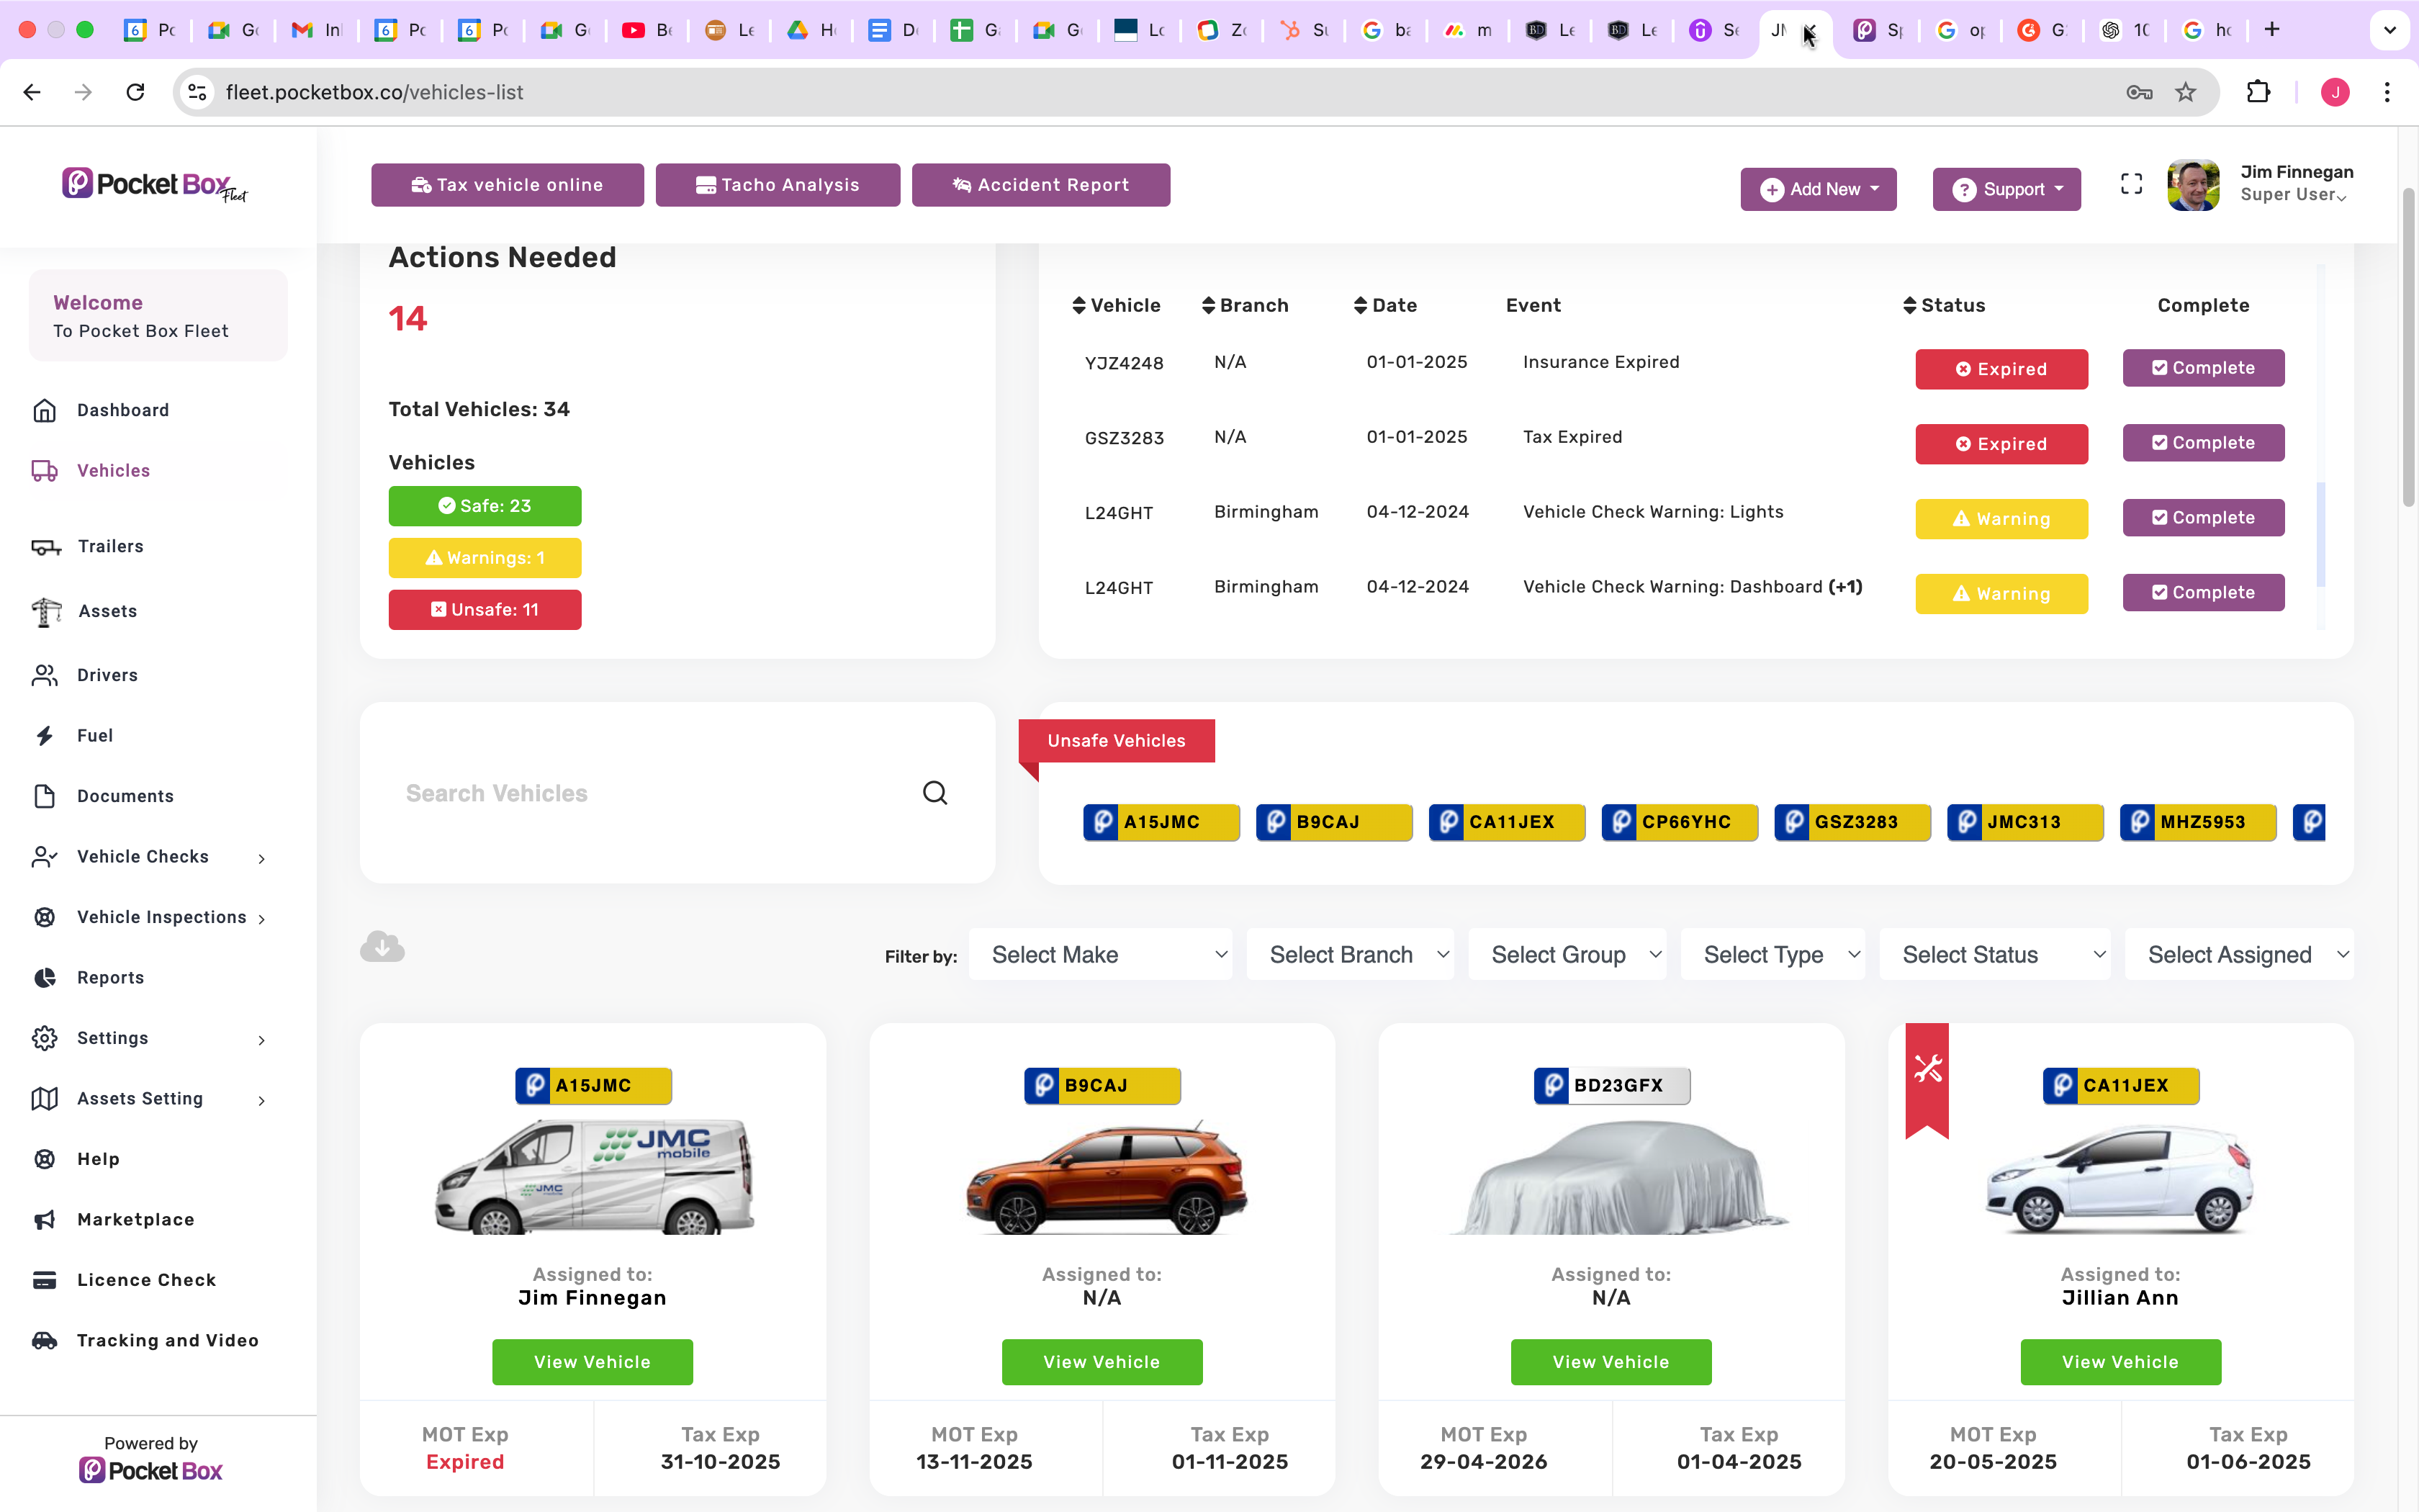This screenshot has width=2419, height=1512.
Task: Open the Select Make filter dropdown
Action: click(1099, 955)
